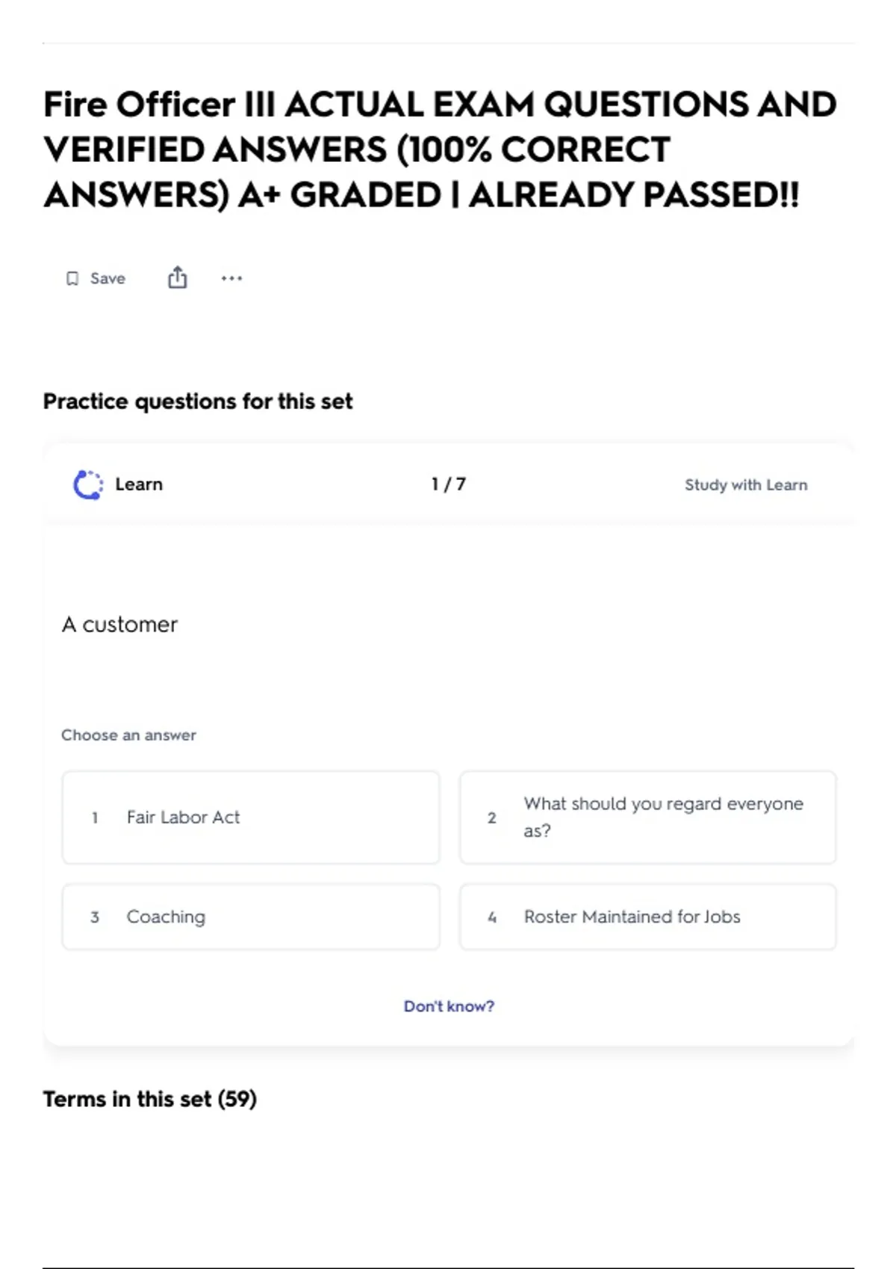Viewport: 896px width, 1269px height.
Task: Open the three-dots more options menu
Action: point(231,278)
